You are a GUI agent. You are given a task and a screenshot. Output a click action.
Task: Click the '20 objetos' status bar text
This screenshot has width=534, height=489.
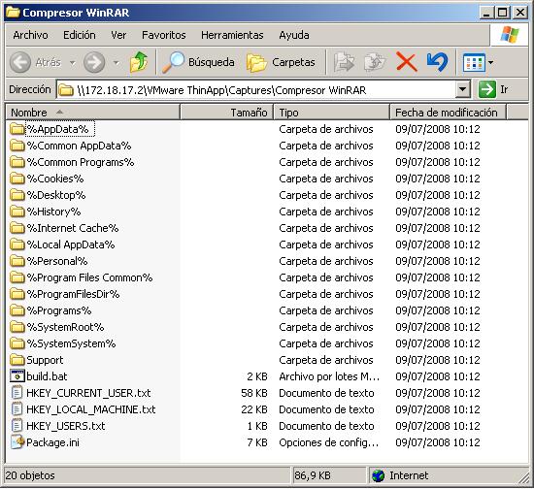tap(30, 475)
